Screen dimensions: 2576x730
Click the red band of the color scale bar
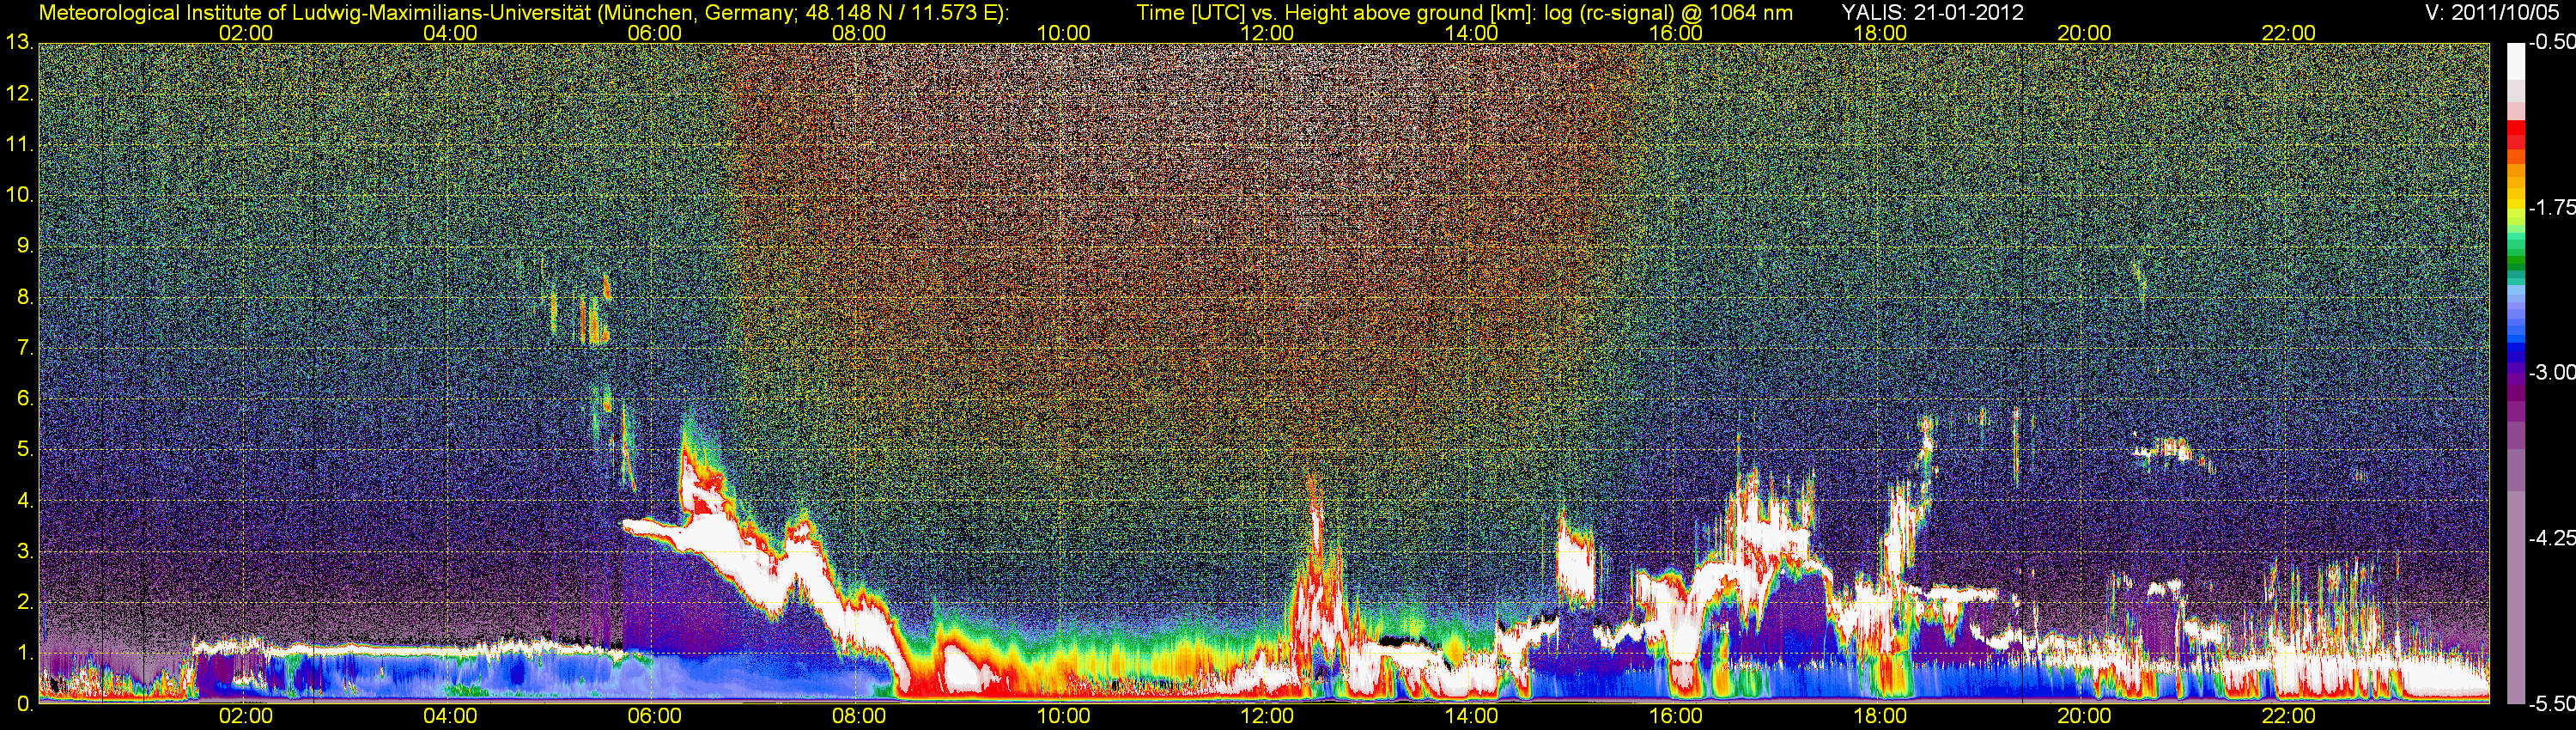pos(2515,136)
